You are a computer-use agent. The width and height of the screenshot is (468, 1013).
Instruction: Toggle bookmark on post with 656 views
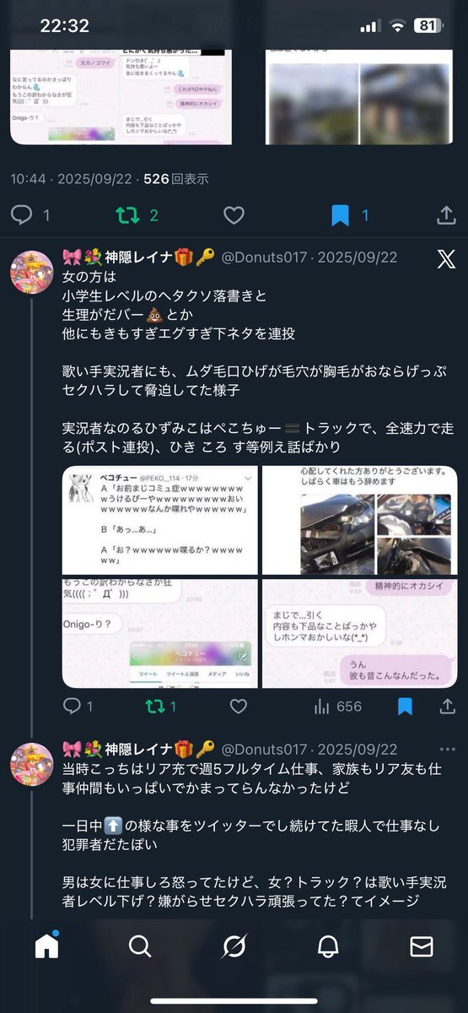405,707
